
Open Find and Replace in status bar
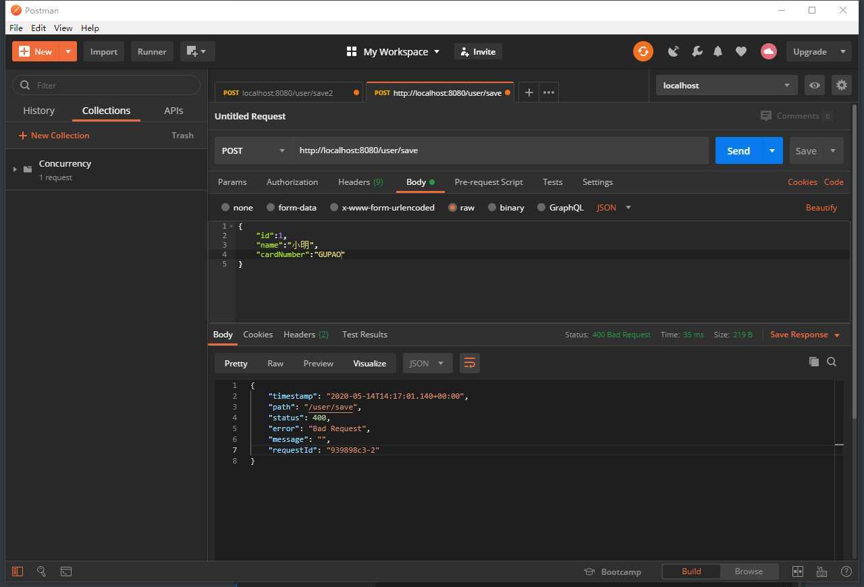coord(41,571)
